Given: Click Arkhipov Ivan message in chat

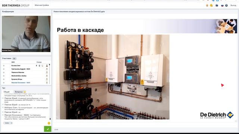Looking at the screenshot, I should pos(26,108).
